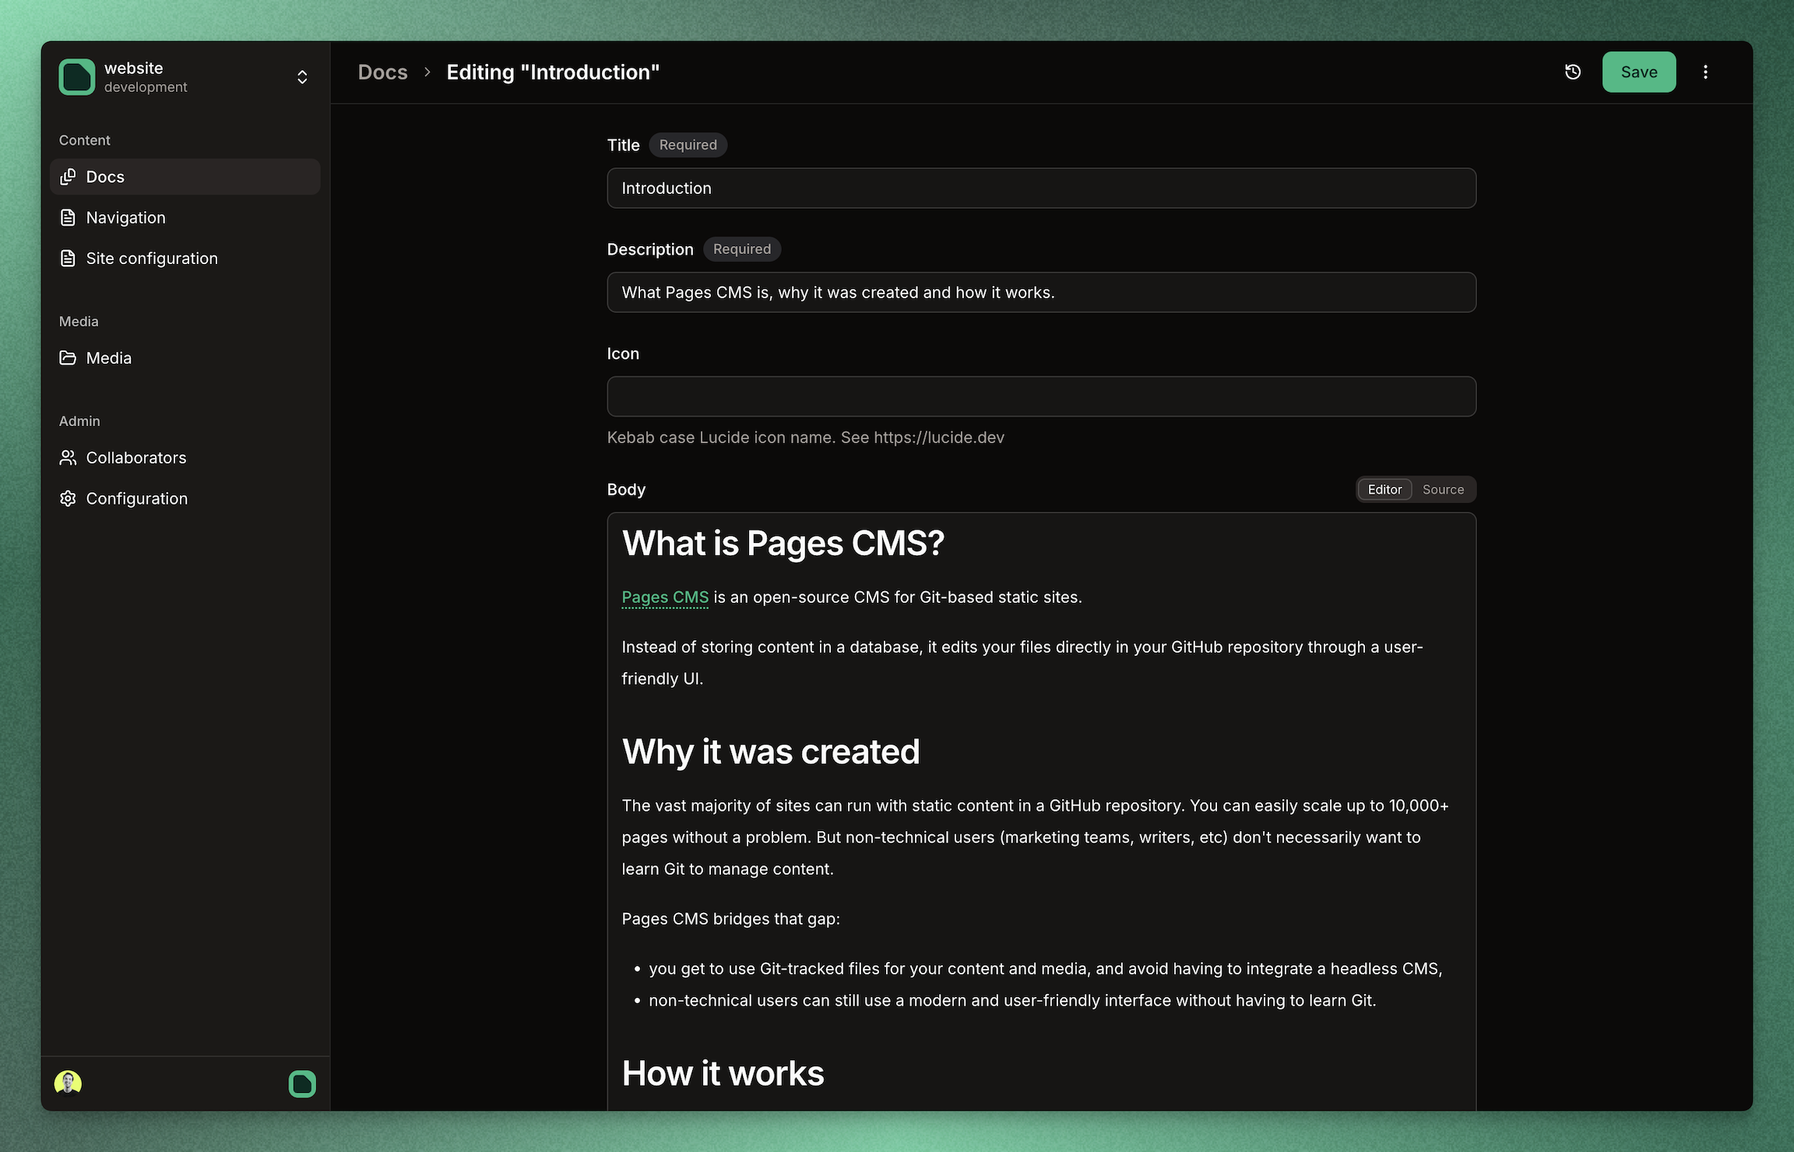This screenshot has width=1794, height=1152.
Task: Click the Title field containing Introduction
Action: (x=1041, y=188)
